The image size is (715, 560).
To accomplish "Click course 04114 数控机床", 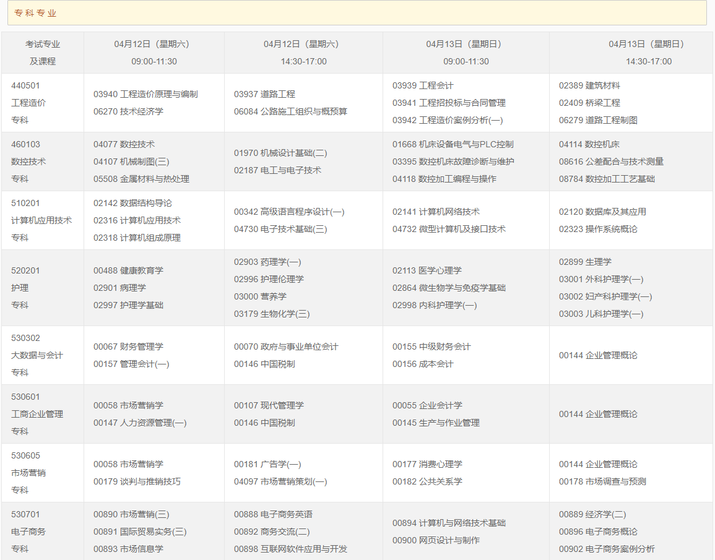I will point(589,144).
